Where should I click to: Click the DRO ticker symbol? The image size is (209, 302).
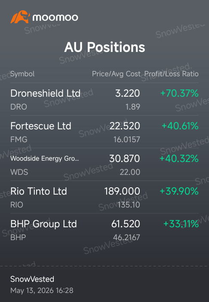[x=18, y=107]
